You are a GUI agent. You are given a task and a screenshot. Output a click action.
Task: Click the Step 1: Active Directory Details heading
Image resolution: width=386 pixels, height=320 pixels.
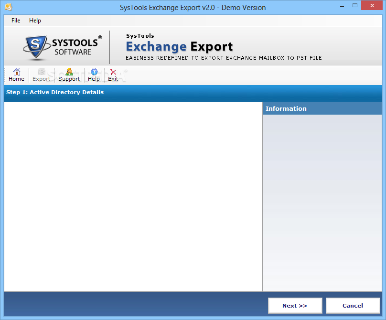pyautogui.click(x=55, y=92)
